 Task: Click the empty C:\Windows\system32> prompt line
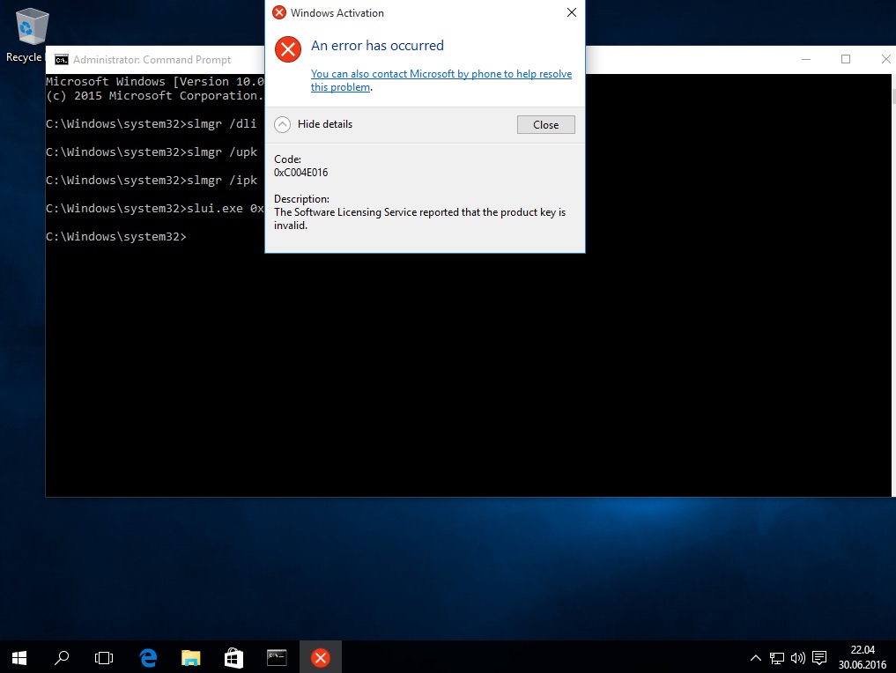click(116, 237)
